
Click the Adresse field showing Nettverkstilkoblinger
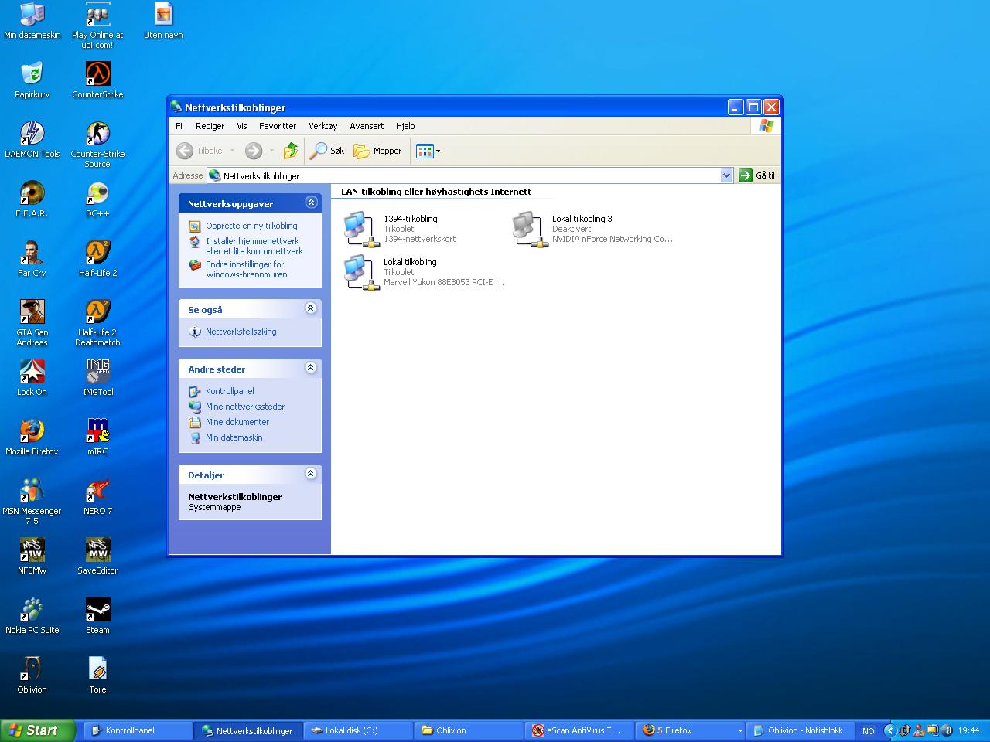click(x=469, y=175)
